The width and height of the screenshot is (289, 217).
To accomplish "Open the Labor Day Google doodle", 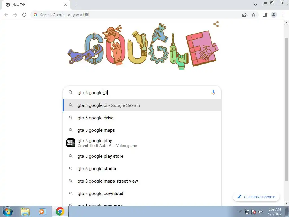I will (143, 46).
